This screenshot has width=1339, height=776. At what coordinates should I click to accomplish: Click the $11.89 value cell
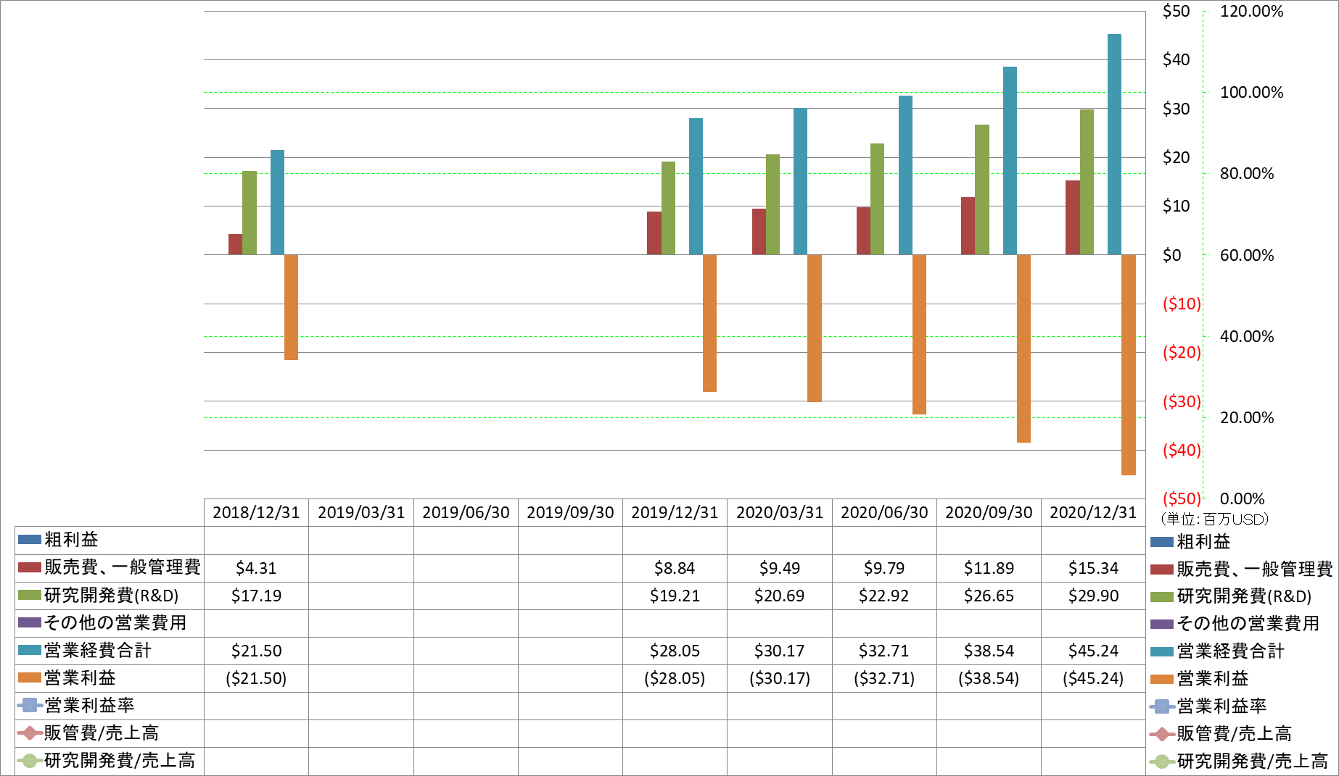(x=989, y=568)
